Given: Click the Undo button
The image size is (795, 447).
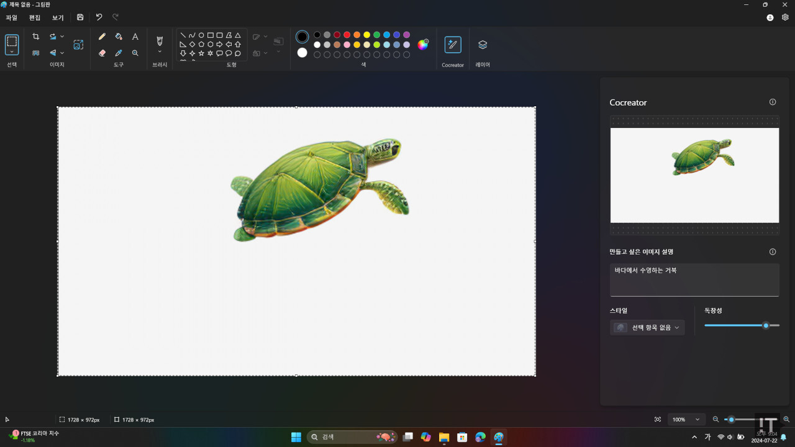Looking at the screenshot, I should pos(99,17).
